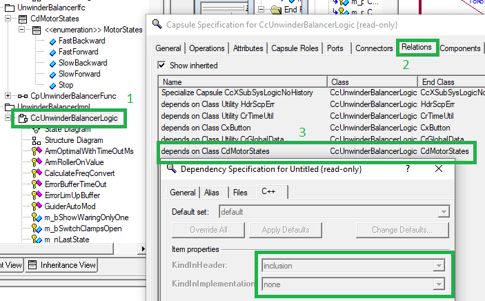The height and width of the screenshot is (301, 485).
Task: Sort relations by End Class column header
Action: [452, 82]
